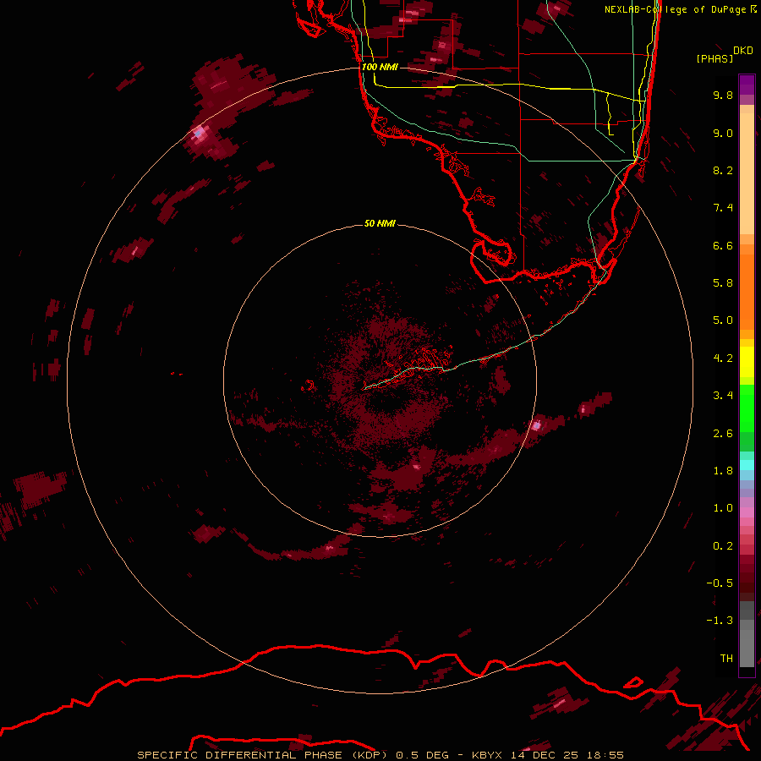
Task: Click the 1.0 scale value
Action: tap(723, 508)
